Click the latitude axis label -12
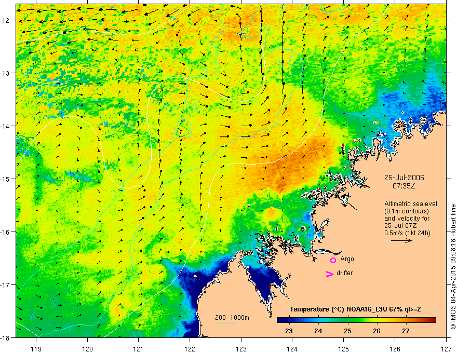The image size is (457, 353). click(6, 20)
